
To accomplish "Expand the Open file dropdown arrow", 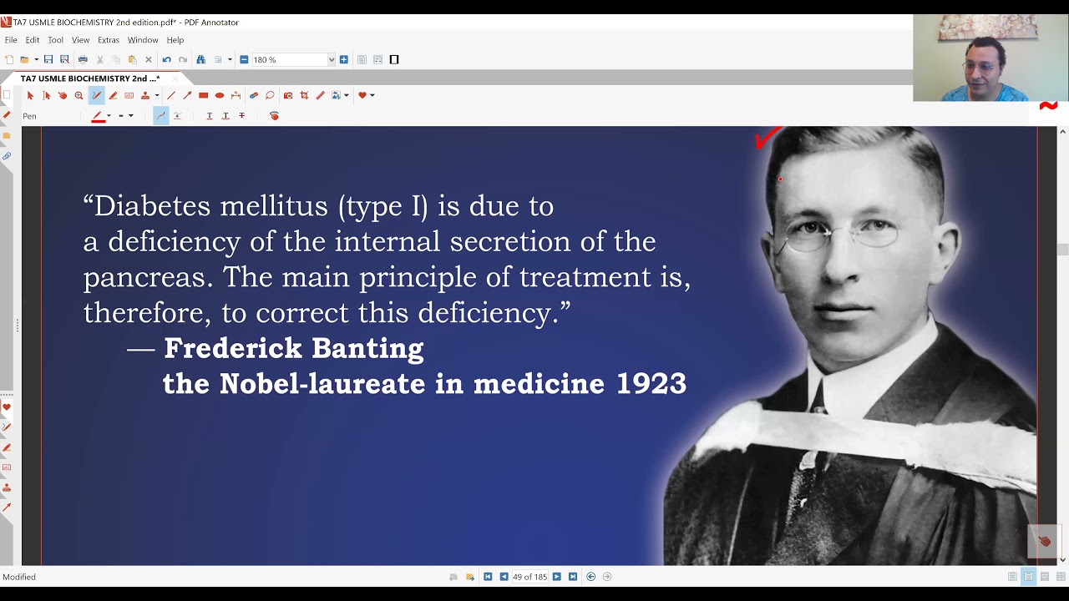I will click(x=36, y=59).
